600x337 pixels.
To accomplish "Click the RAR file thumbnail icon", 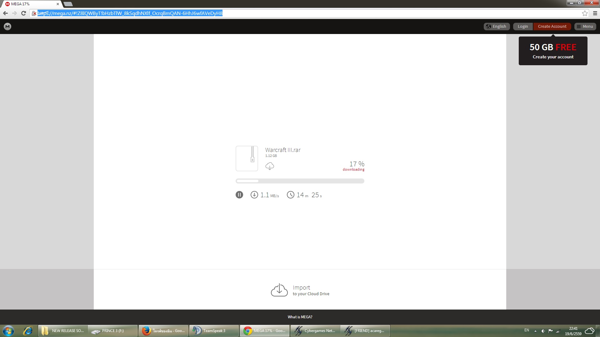I will 247,159.
